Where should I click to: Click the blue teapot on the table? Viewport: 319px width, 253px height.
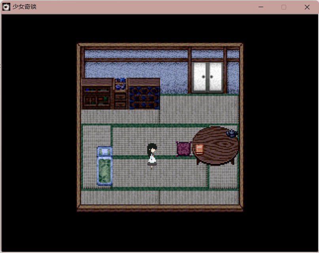coord(231,133)
